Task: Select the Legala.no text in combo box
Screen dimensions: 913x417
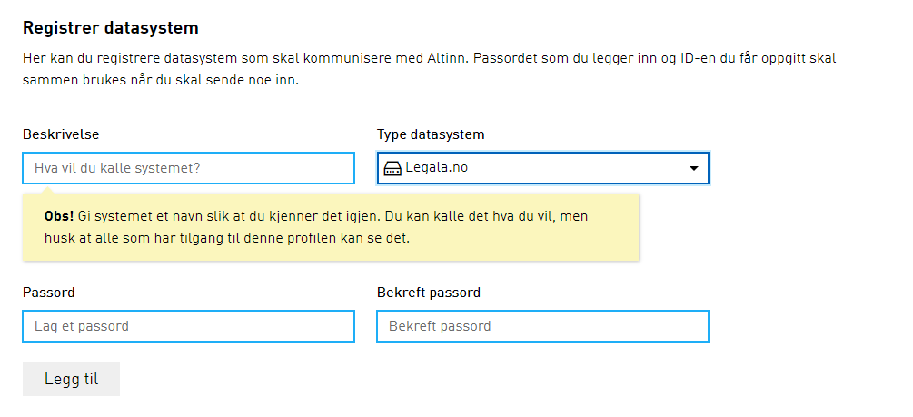Action: (437, 168)
